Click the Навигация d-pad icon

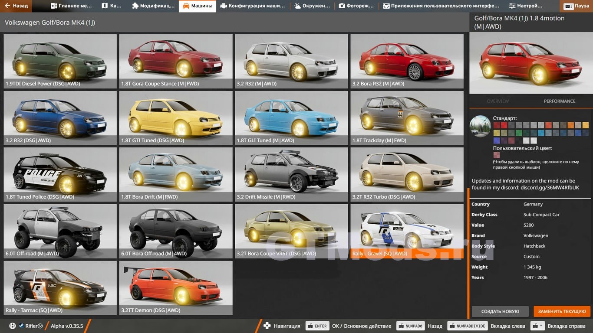(267, 326)
